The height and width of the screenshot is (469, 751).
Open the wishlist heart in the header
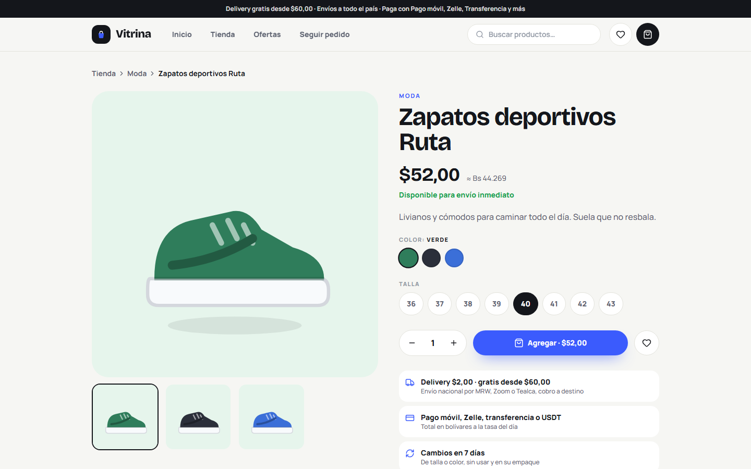621,34
